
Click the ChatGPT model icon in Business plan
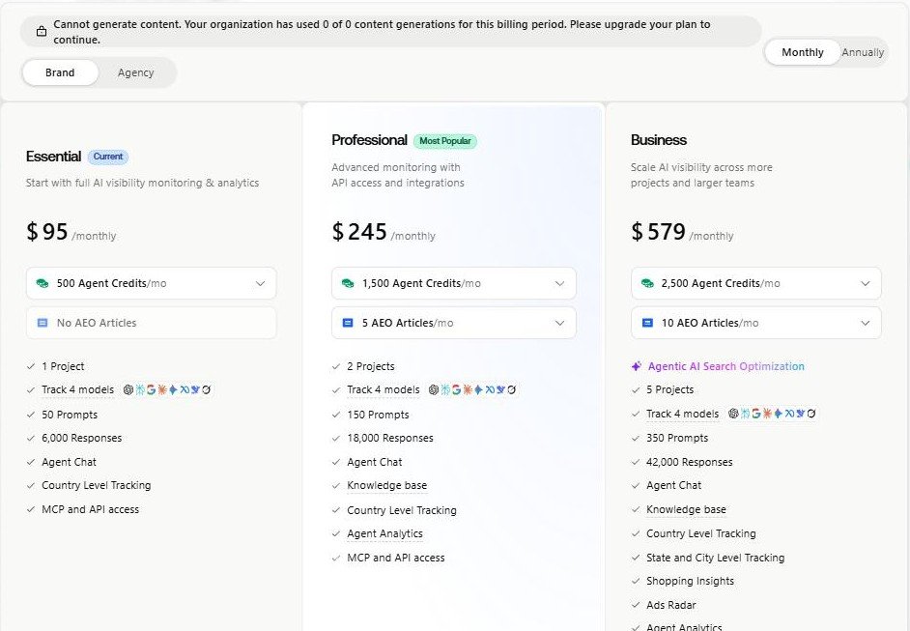click(733, 414)
